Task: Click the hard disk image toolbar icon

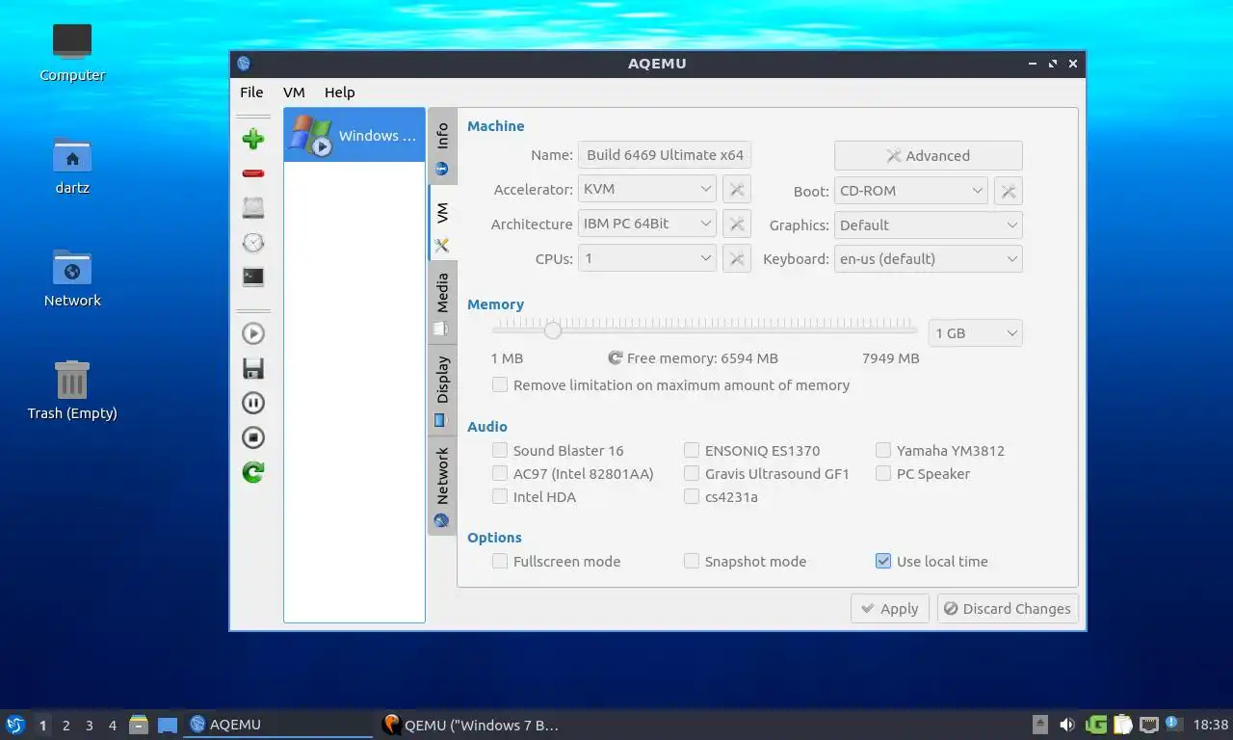Action: (253, 208)
